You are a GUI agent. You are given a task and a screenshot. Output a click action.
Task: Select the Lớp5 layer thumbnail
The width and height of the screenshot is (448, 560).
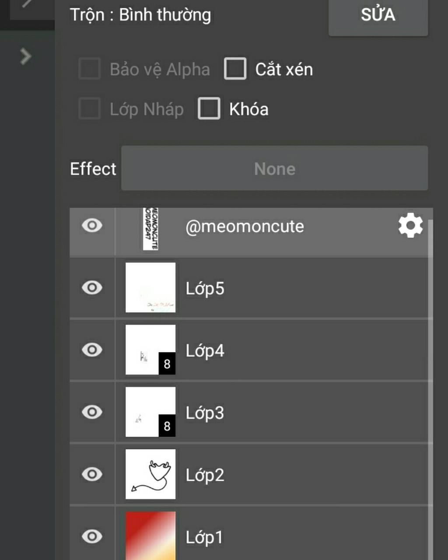tap(150, 287)
